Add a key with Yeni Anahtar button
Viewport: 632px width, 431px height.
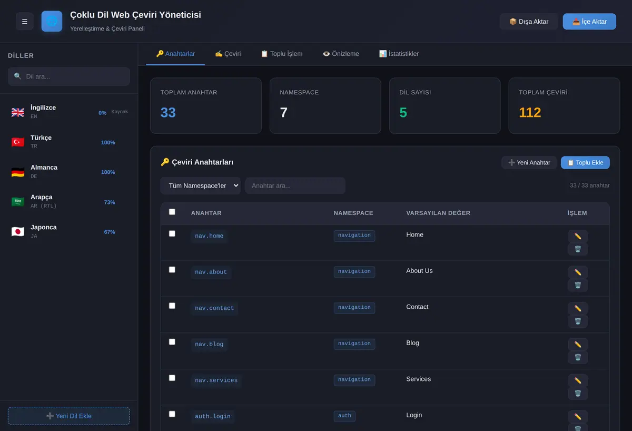tap(529, 163)
